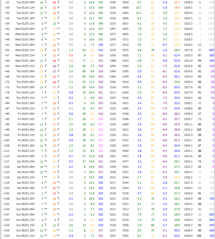Click the wind arrow beside 14 in Tue 01/01 09H row
The width and height of the screenshot is (215, 239).
(x=46, y=2)
